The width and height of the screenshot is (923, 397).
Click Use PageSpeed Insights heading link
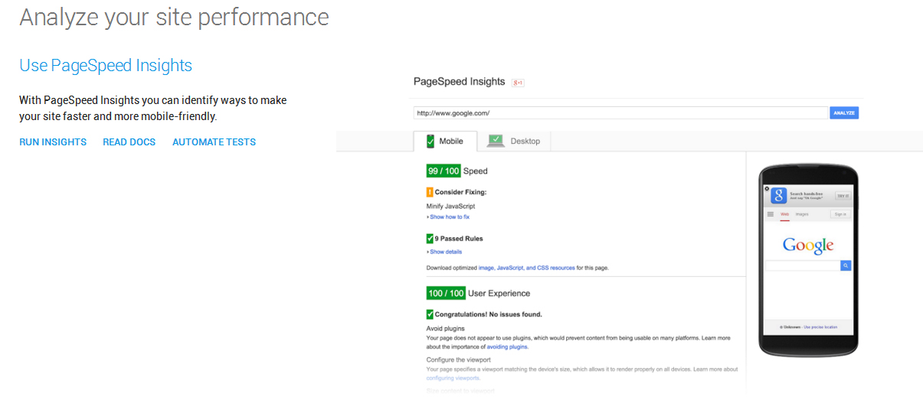pos(106,66)
